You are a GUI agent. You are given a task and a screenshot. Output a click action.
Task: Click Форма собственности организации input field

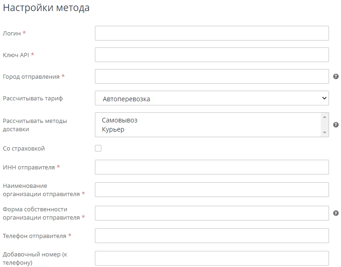(x=212, y=213)
